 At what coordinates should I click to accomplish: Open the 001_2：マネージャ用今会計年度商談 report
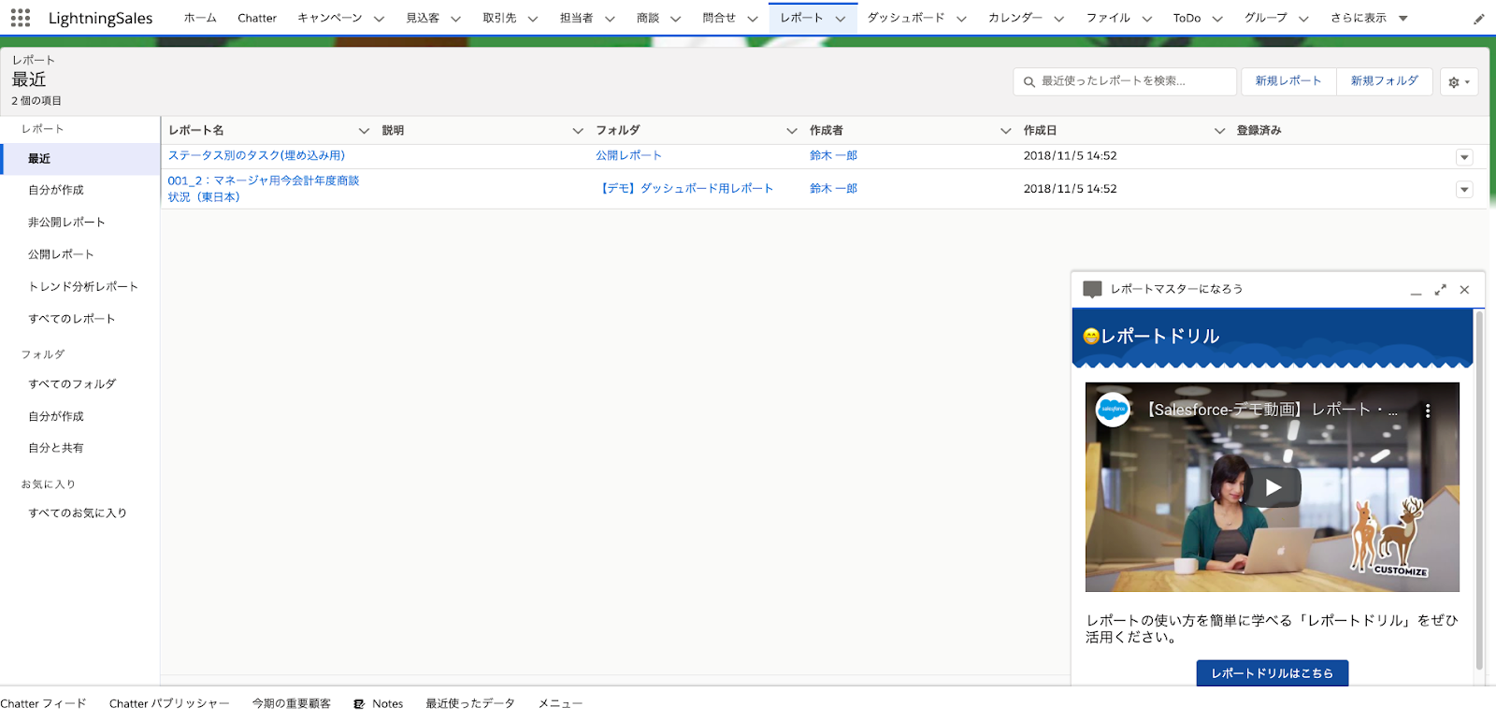(263, 189)
